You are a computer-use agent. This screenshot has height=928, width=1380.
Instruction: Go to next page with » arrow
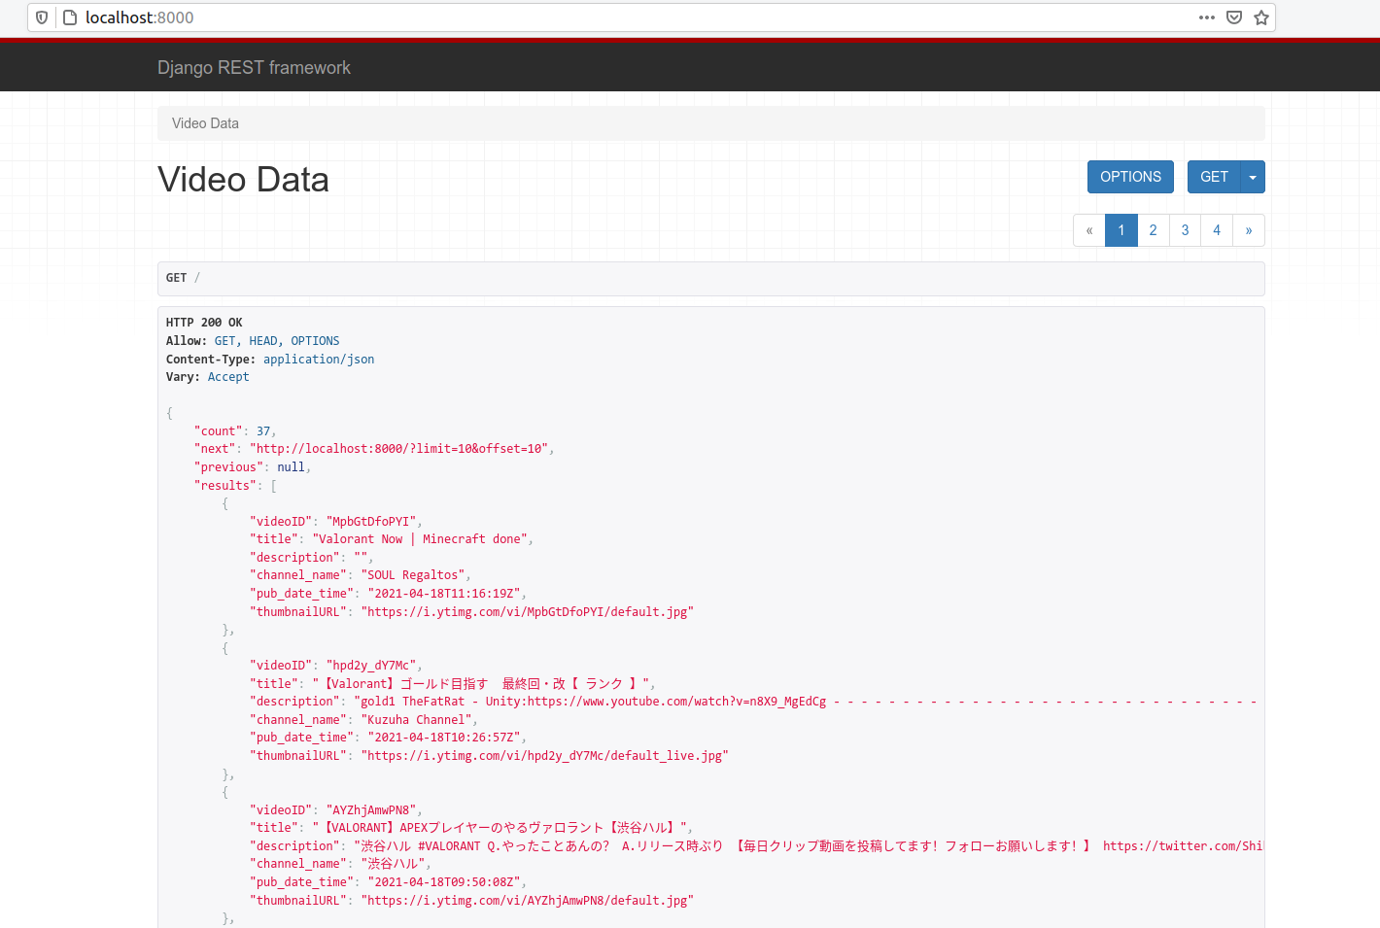[1249, 230]
